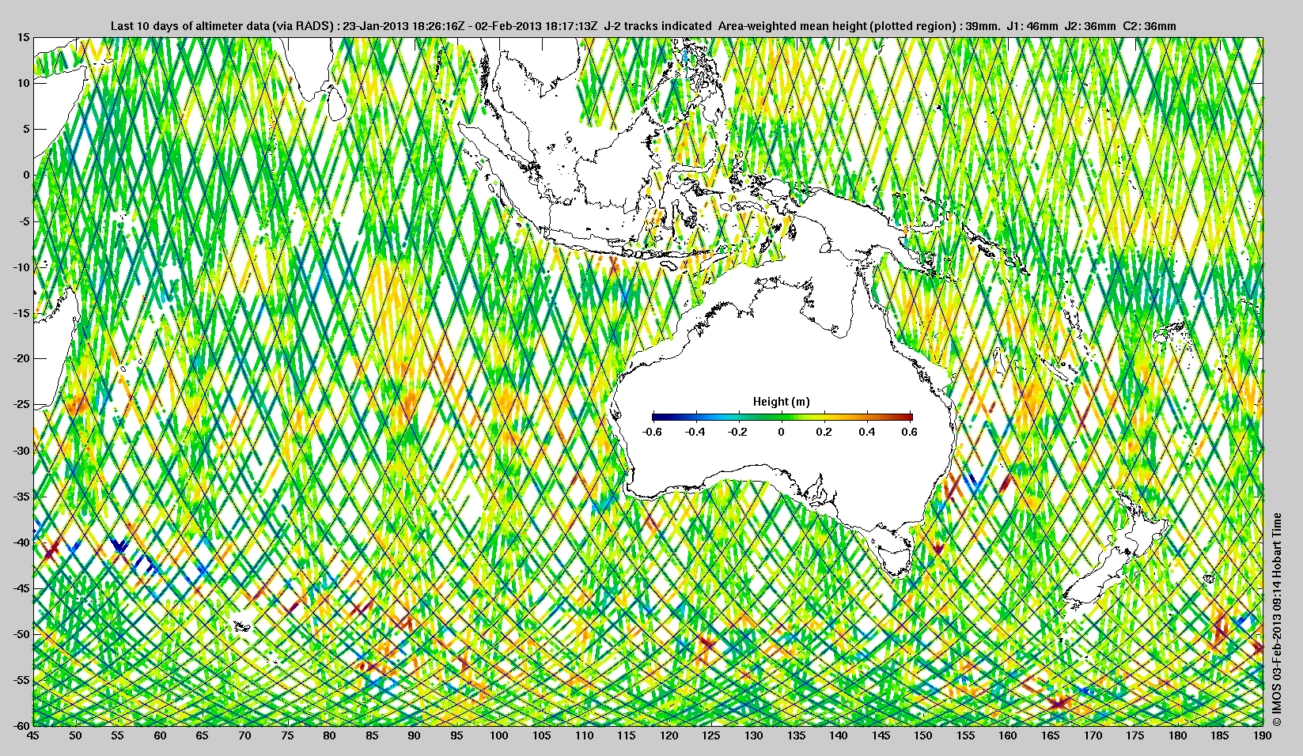Click the dark red end of the height colorbar

pos(908,417)
